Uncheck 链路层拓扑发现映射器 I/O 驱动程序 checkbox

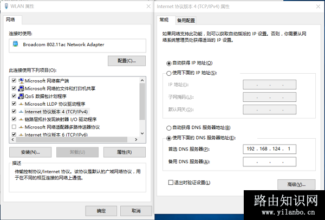14,119
